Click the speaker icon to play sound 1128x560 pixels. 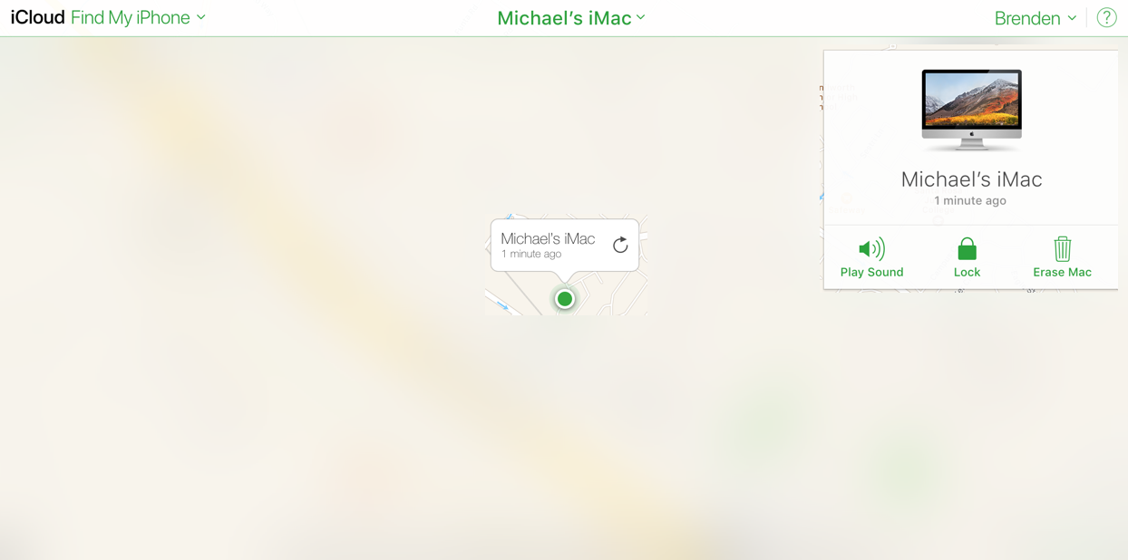click(x=871, y=248)
